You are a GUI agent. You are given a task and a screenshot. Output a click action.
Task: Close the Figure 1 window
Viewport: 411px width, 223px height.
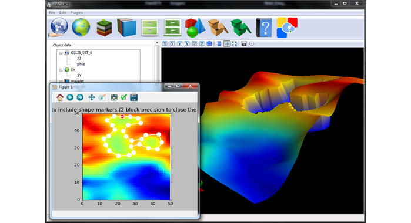(191, 86)
